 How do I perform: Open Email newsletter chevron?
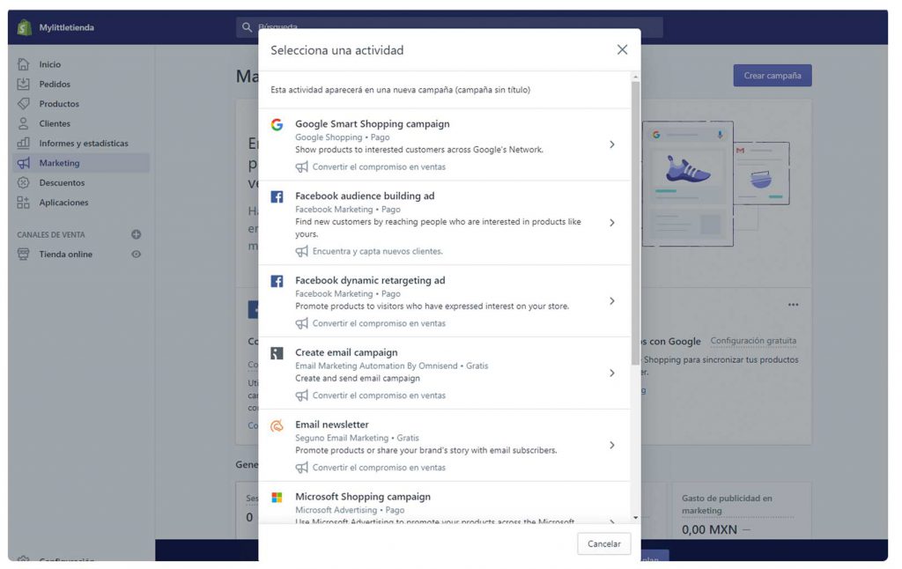pyautogui.click(x=612, y=445)
